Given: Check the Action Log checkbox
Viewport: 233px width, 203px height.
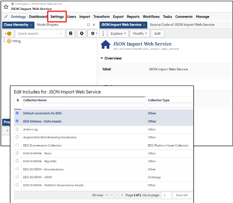Looking at the screenshot, I should click(17, 129).
